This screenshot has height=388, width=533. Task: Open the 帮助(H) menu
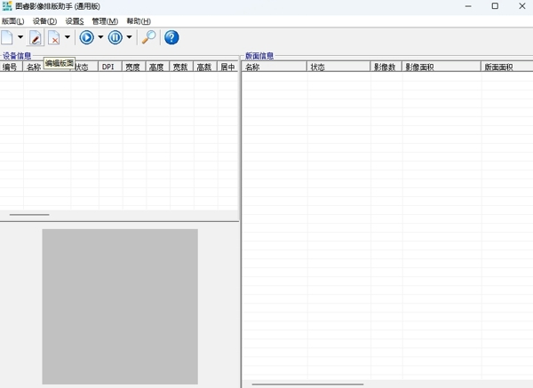139,21
